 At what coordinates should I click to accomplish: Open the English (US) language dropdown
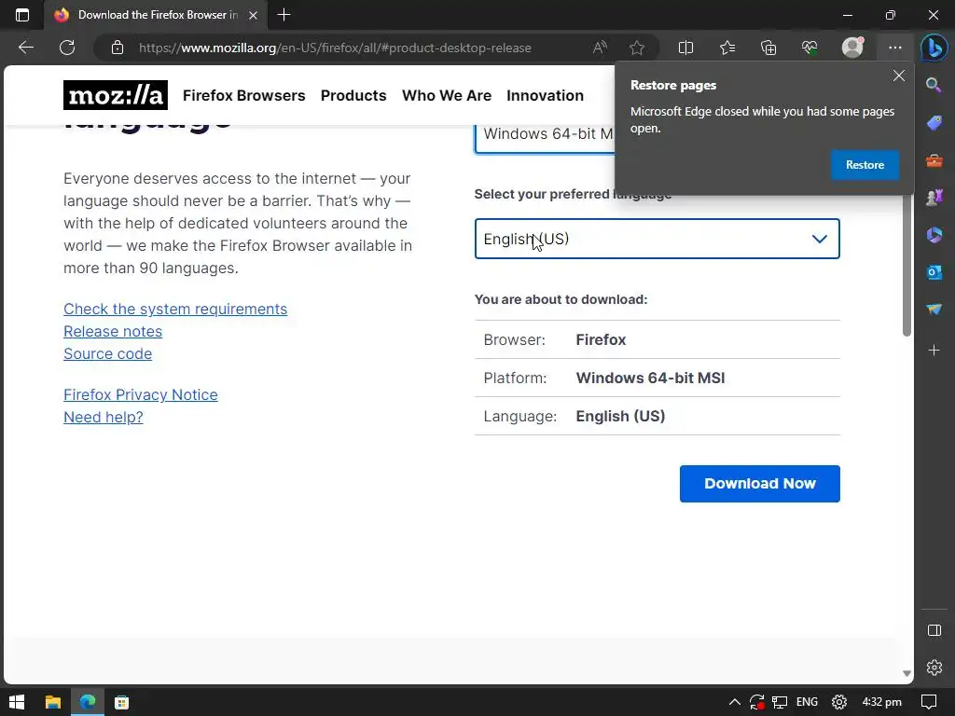tap(657, 239)
